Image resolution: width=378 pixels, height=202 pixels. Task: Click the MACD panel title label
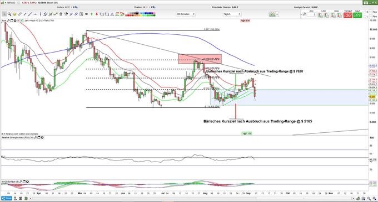tap(10, 182)
